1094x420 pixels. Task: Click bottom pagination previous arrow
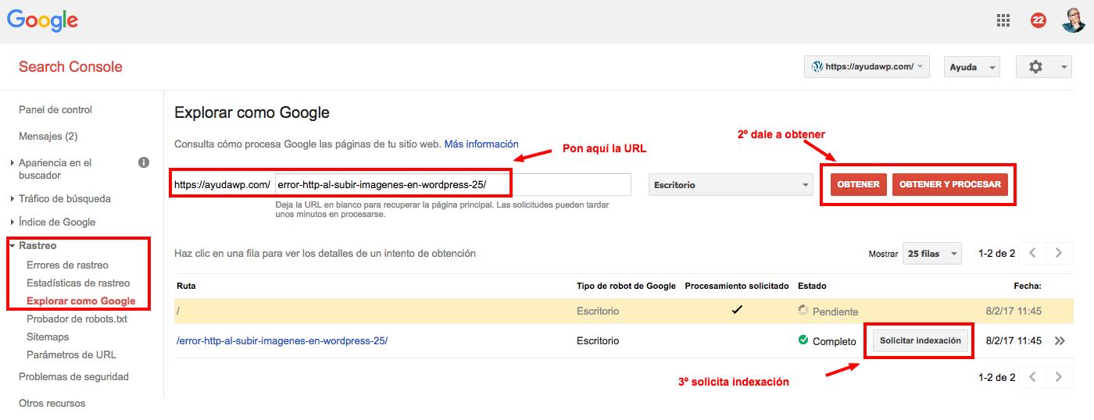coord(1032,377)
